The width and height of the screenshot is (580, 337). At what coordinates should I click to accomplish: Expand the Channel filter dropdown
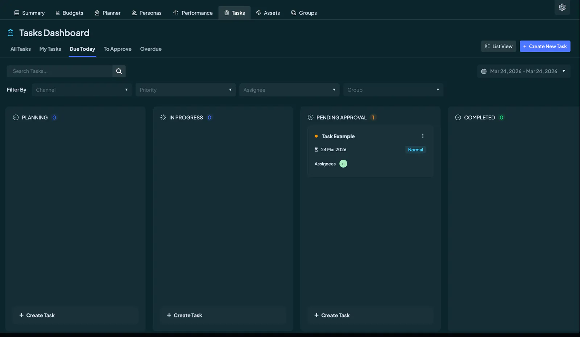(82, 90)
